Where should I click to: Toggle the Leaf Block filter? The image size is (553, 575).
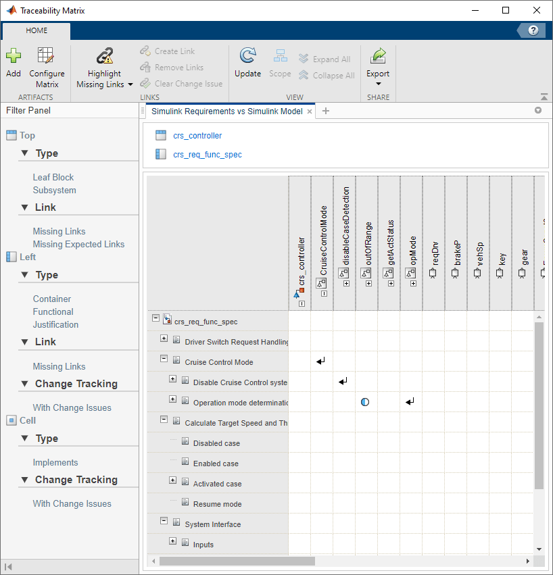pyautogui.click(x=53, y=178)
